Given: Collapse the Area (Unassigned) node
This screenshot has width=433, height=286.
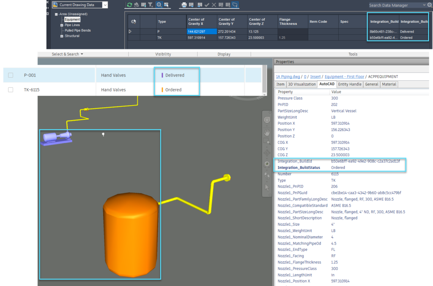Looking at the screenshot, I should [56, 14].
